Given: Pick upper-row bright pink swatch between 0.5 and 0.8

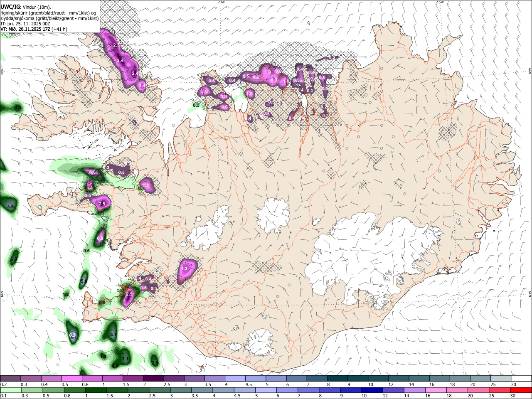Looking at the screenshot, I should coord(72,379).
